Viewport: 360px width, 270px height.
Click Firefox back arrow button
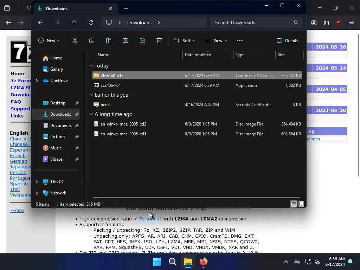(8, 22)
